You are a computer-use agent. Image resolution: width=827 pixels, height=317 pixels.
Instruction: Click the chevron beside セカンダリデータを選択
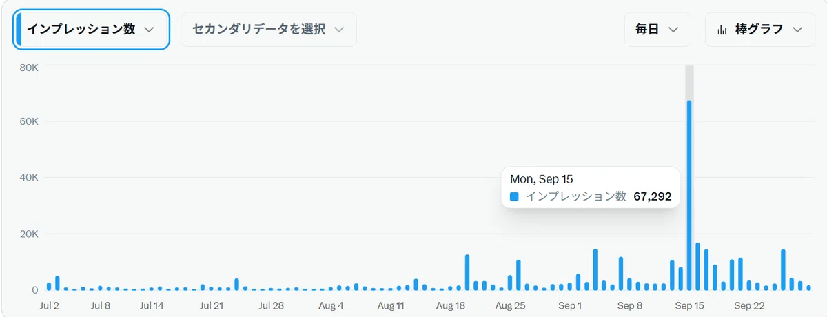(338, 30)
